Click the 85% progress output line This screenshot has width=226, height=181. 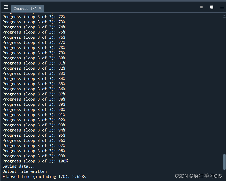34,84
